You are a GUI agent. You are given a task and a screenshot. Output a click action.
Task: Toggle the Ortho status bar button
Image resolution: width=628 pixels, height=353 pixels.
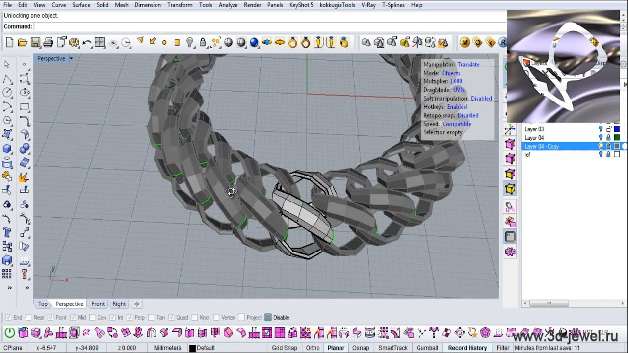coord(313,348)
